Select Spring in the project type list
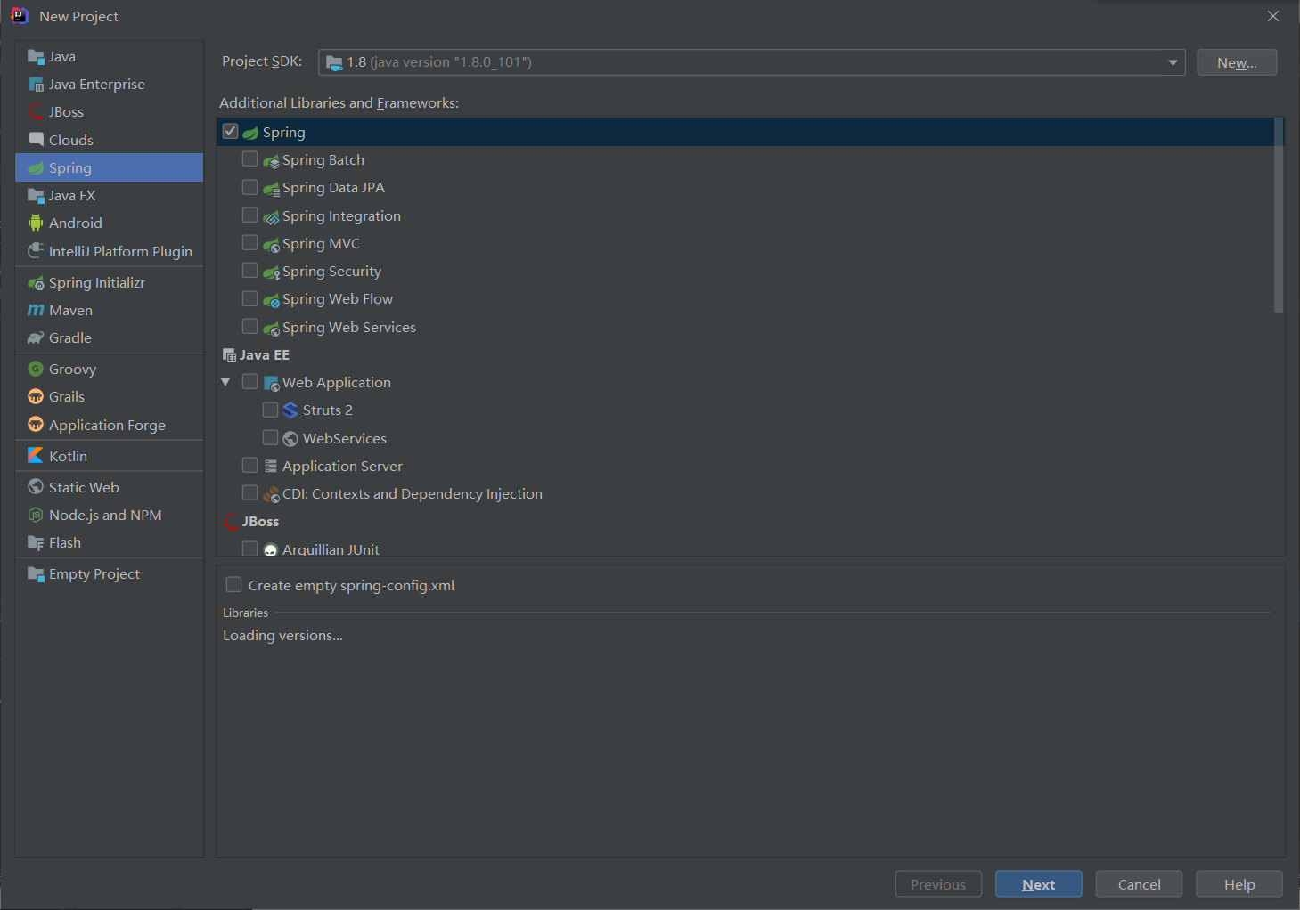This screenshot has height=910, width=1300. tap(109, 167)
